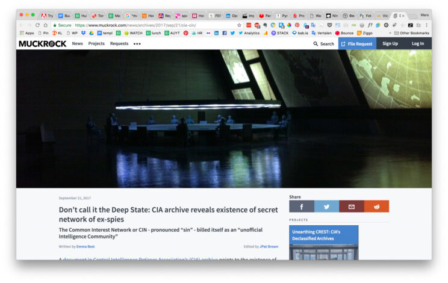Open the News menu item
This screenshot has height=283, width=448.
pyautogui.click(x=78, y=44)
